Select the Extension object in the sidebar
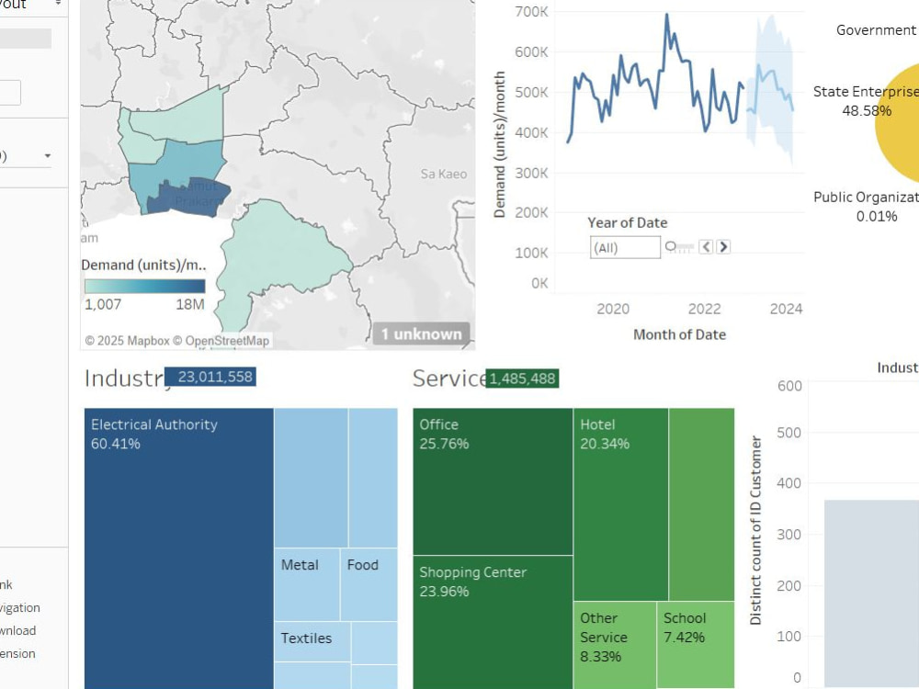The width and height of the screenshot is (919, 689). (x=17, y=653)
